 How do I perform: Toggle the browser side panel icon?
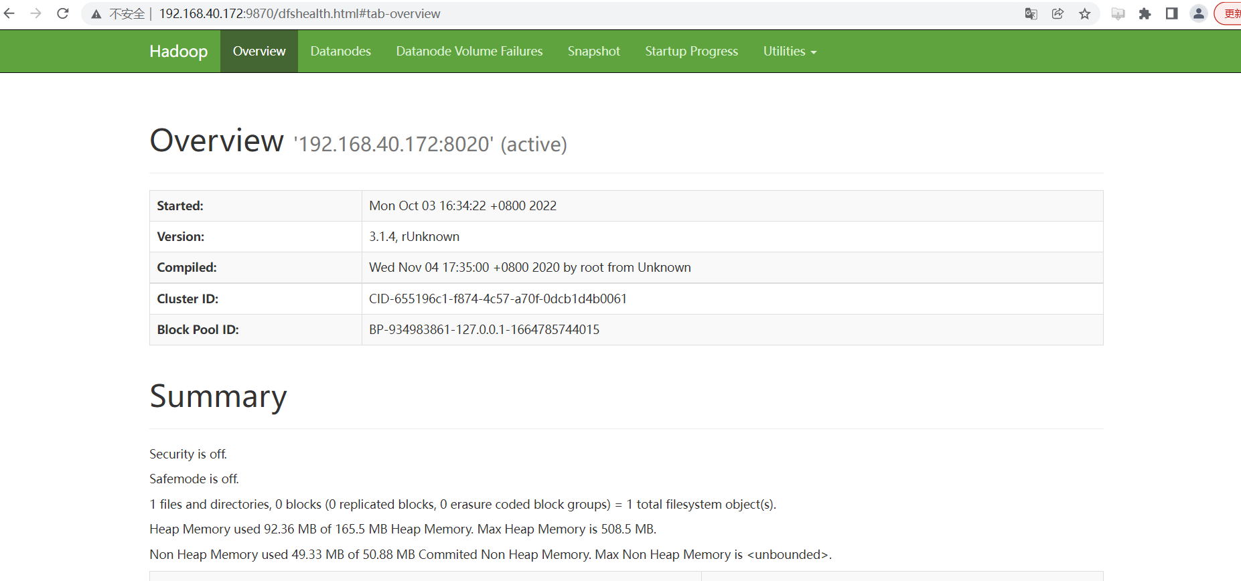tap(1171, 13)
